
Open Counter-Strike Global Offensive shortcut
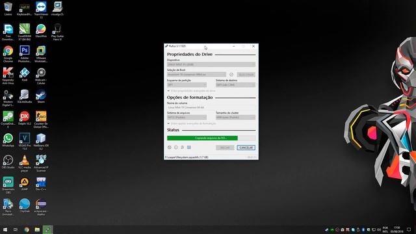pyautogui.click(x=41, y=120)
